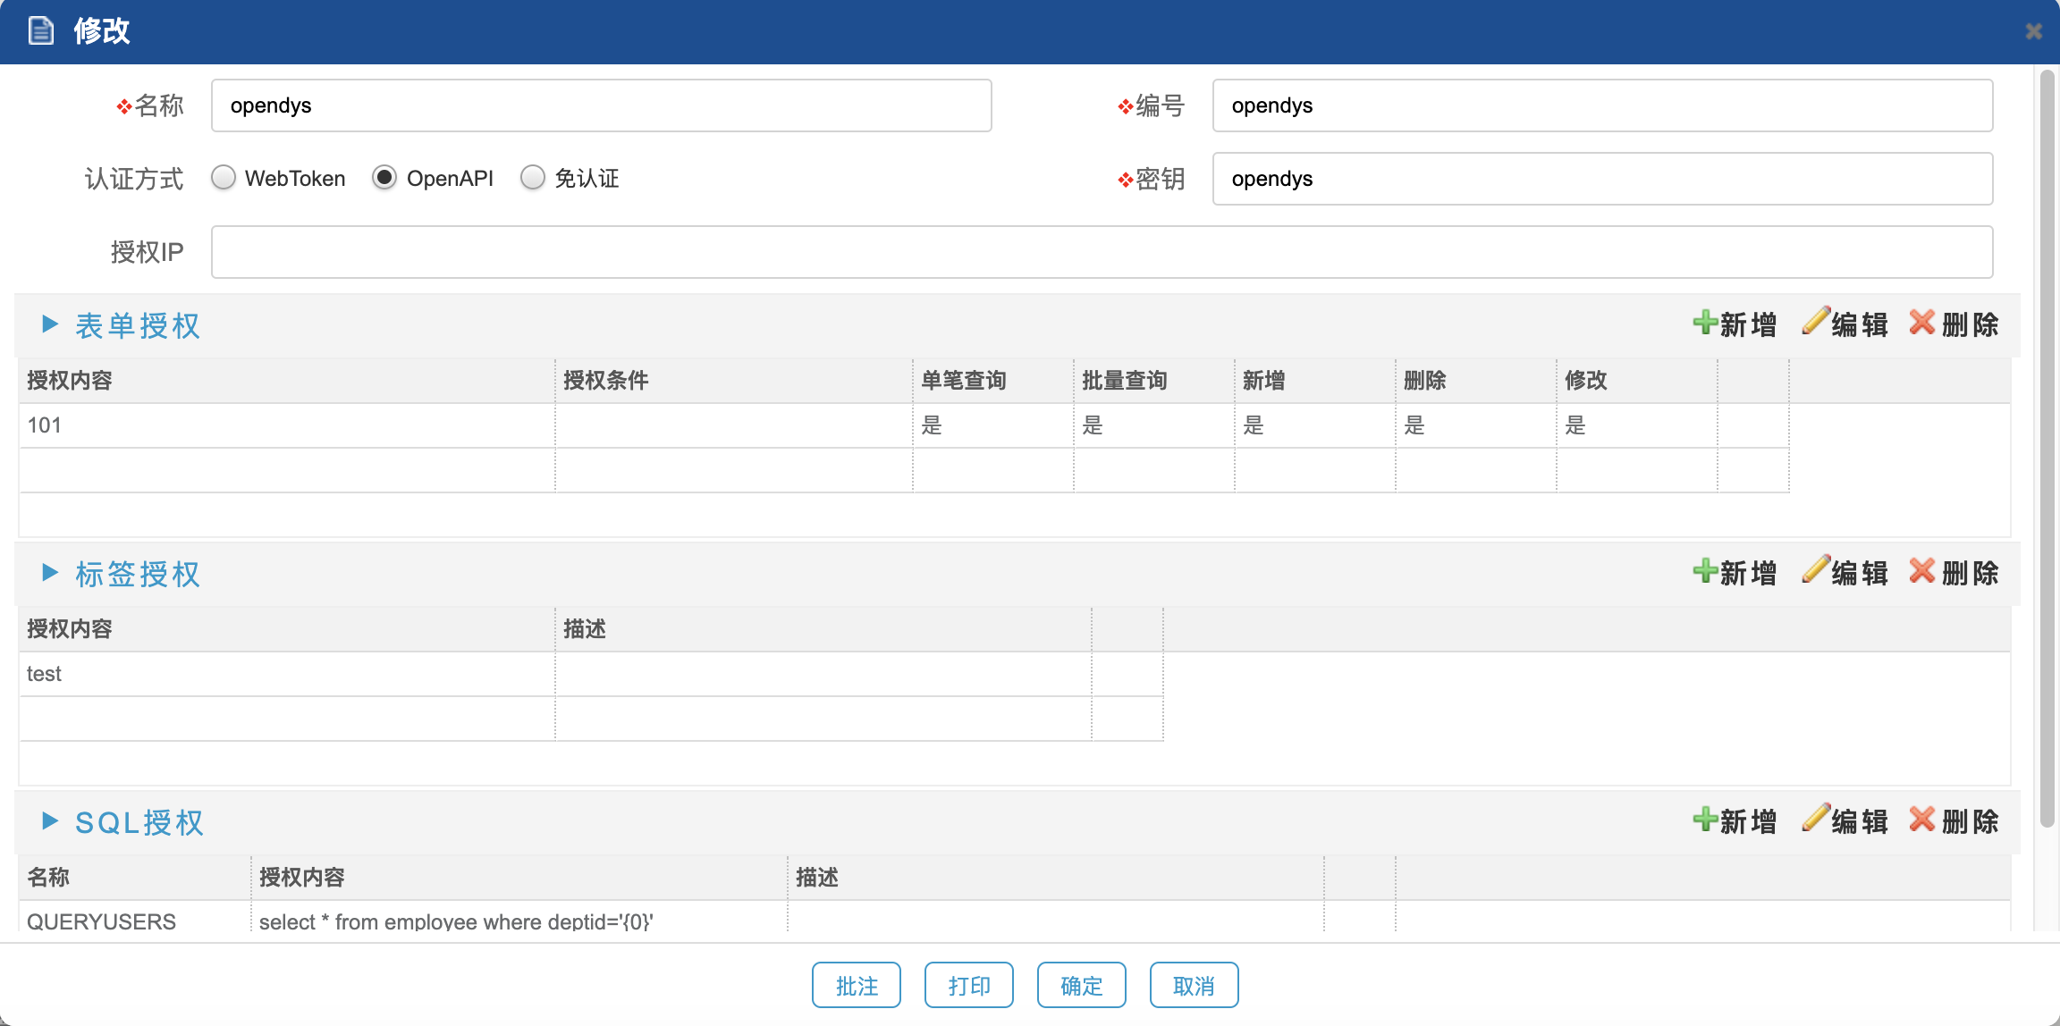Select the WebToken authentication radio button
Screen dimensions: 2060x1026
224,178
